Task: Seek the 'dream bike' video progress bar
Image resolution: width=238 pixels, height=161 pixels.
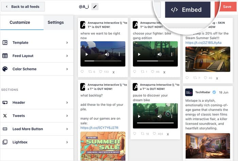Action: point(155,123)
